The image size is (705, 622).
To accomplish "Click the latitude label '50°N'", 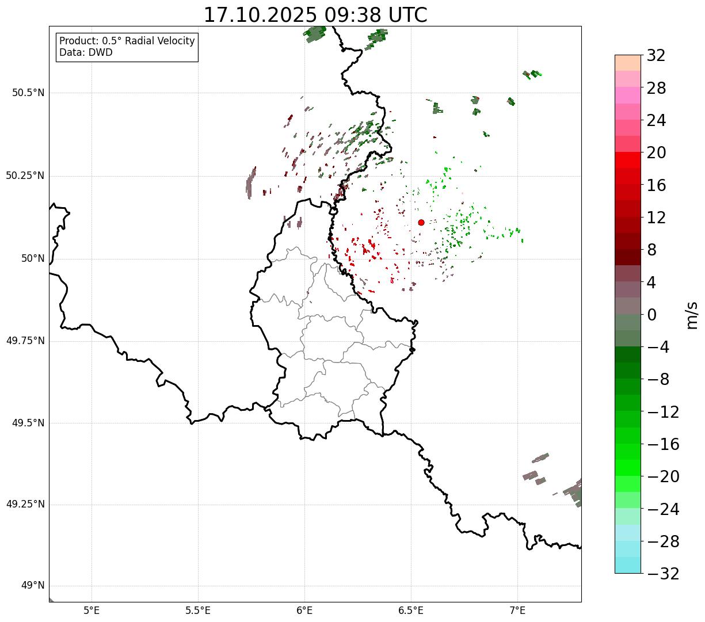I will 33,258.
